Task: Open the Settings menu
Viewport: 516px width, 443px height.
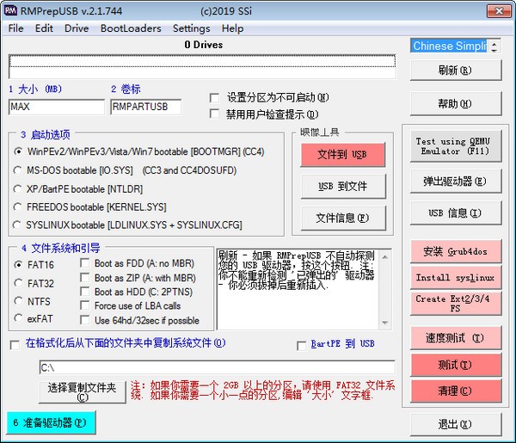Action: tap(191, 28)
